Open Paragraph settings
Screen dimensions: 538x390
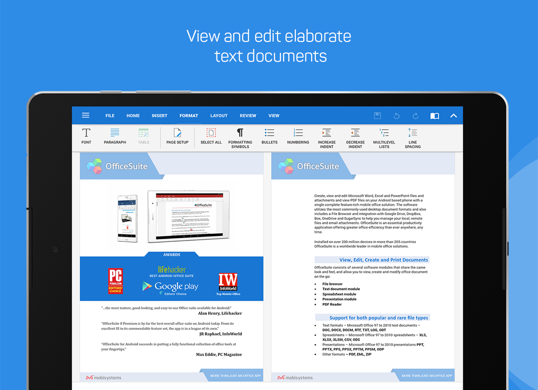[115, 136]
